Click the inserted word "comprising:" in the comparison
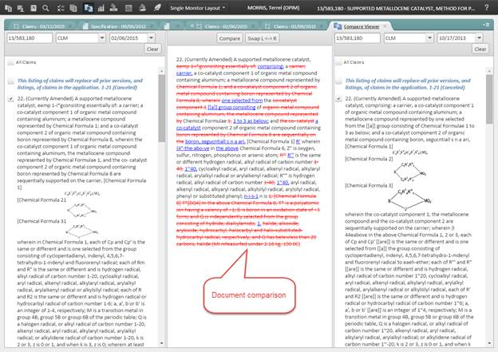This screenshot has height=352, width=498. (x=270, y=66)
